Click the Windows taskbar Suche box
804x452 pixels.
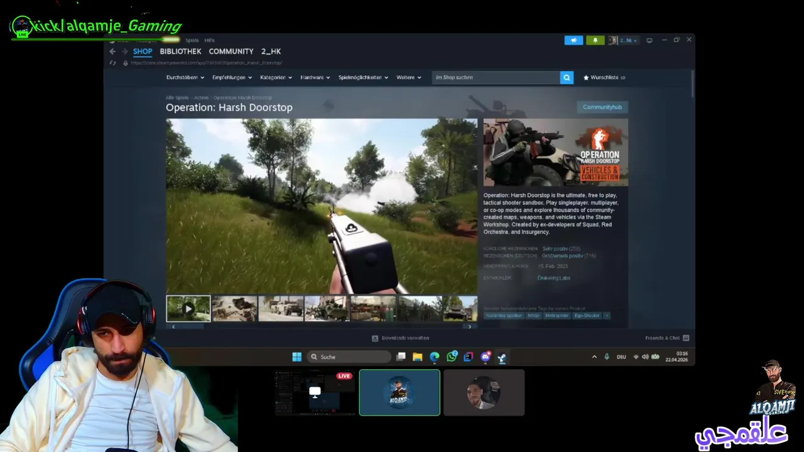pyautogui.click(x=349, y=357)
